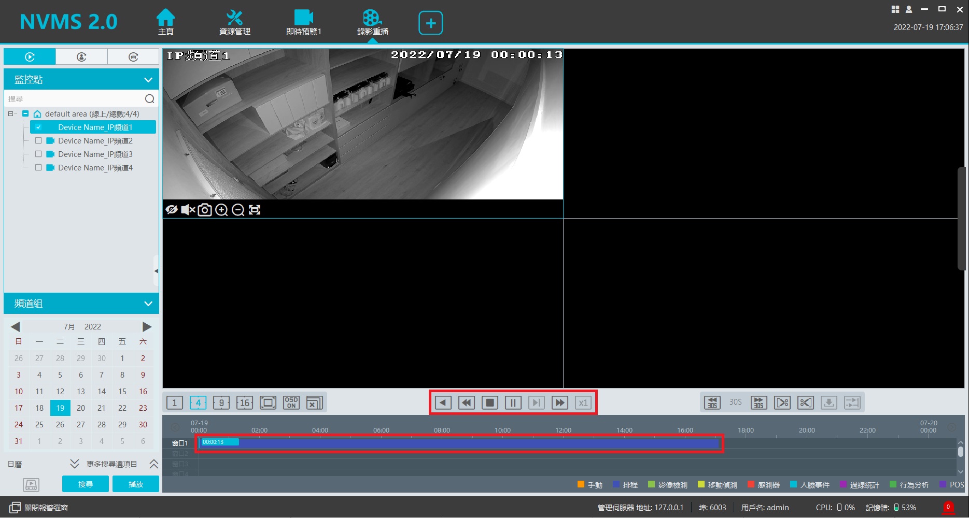Image resolution: width=969 pixels, height=518 pixels.
Task: Toggle video hide eye icon
Action: click(x=172, y=210)
